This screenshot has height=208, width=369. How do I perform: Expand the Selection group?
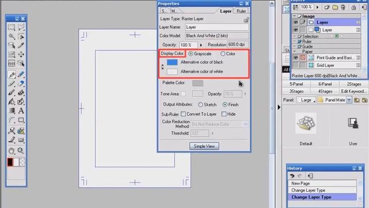click(295, 36)
